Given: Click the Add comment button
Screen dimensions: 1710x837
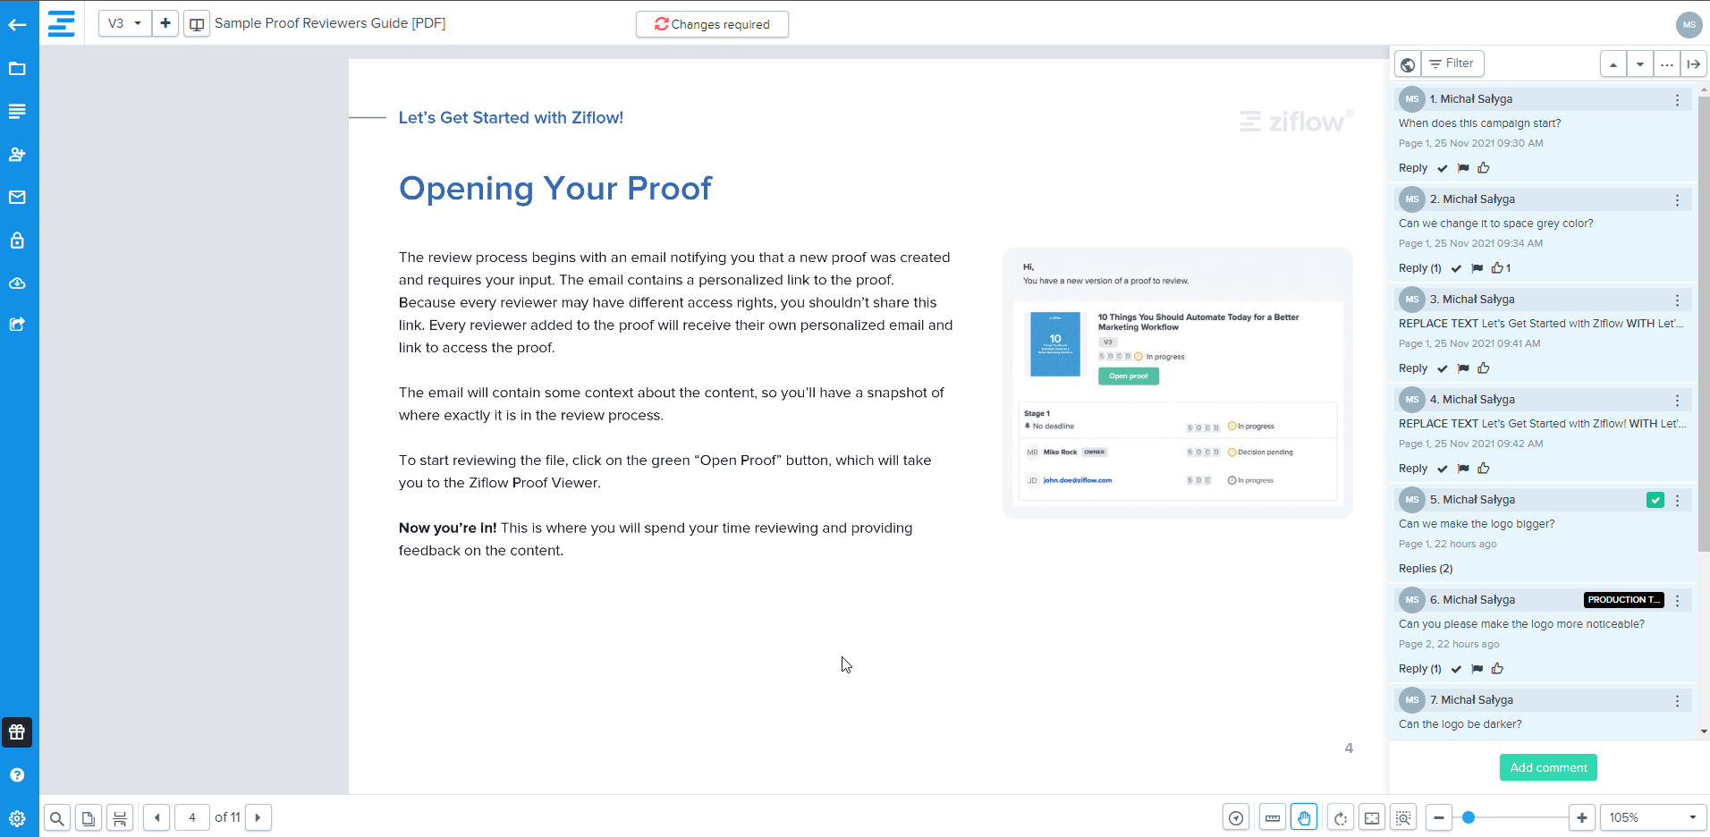Looking at the screenshot, I should [1547, 767].
